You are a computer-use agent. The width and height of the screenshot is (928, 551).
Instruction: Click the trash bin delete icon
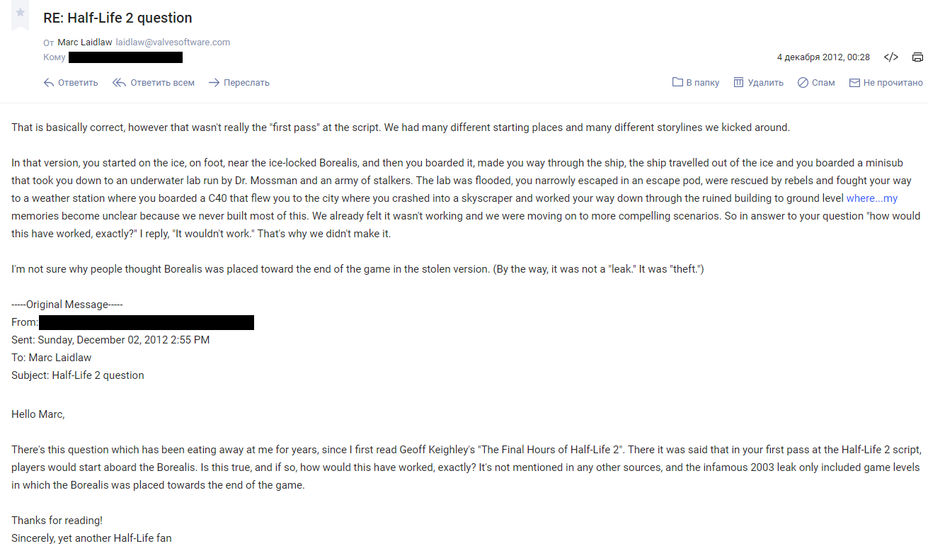[738, 83]
